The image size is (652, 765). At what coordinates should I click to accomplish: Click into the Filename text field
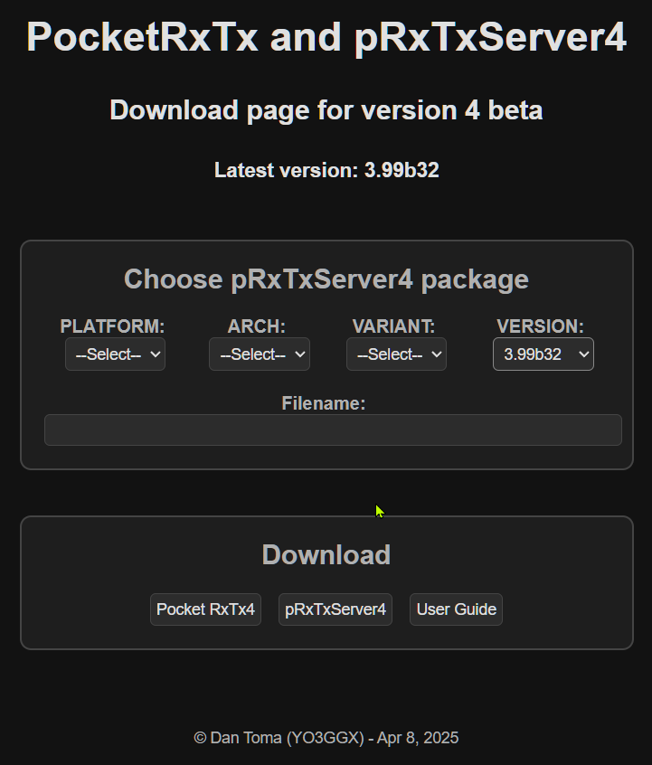(x=333, y=430)
